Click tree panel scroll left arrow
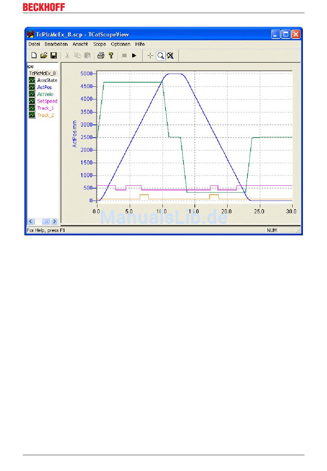This screenshot has height=471, width=327. coord(31,222)
